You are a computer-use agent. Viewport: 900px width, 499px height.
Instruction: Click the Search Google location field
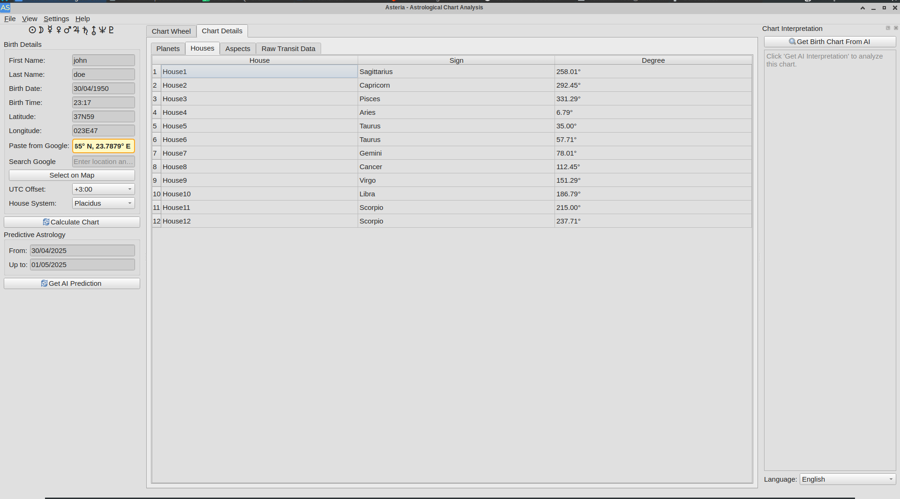104,162
